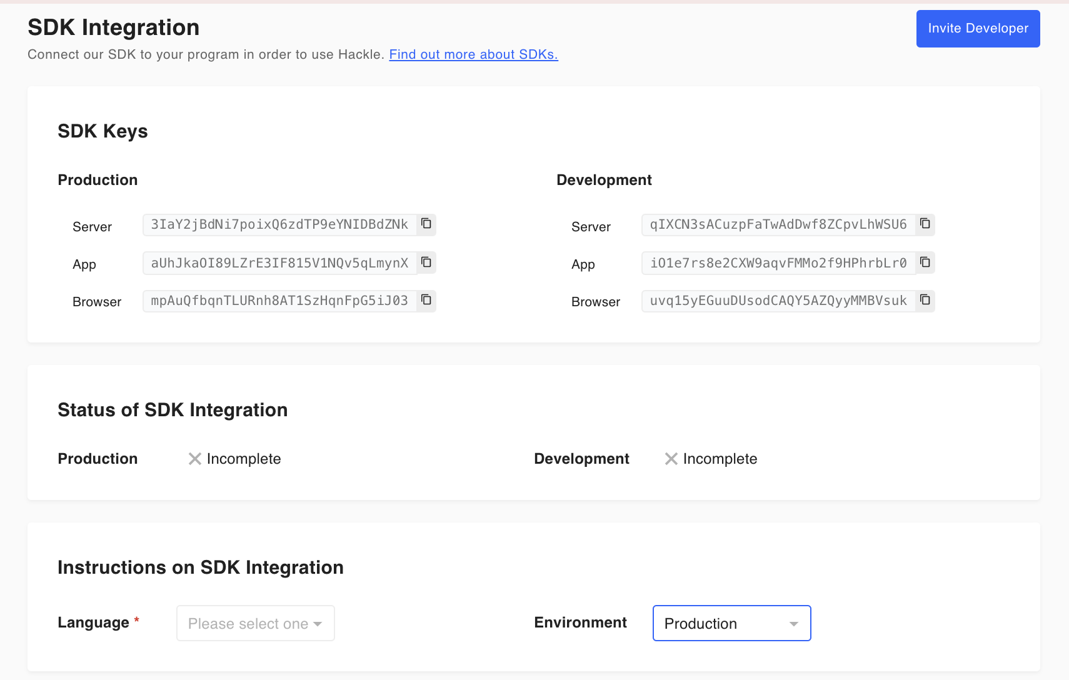Click the Production Browser row label
Viewport: 1069px width, 680px height.
point(97,302)
